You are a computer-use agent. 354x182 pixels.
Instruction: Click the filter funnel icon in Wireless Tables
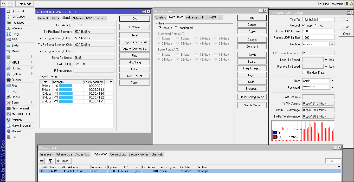coord(50,161)
